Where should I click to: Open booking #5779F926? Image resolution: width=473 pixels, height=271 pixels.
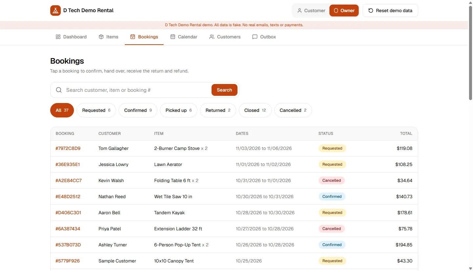(68, 261)
